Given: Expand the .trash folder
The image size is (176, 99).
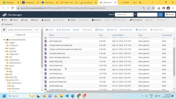Looking at the screenshot, I should 5,66.
